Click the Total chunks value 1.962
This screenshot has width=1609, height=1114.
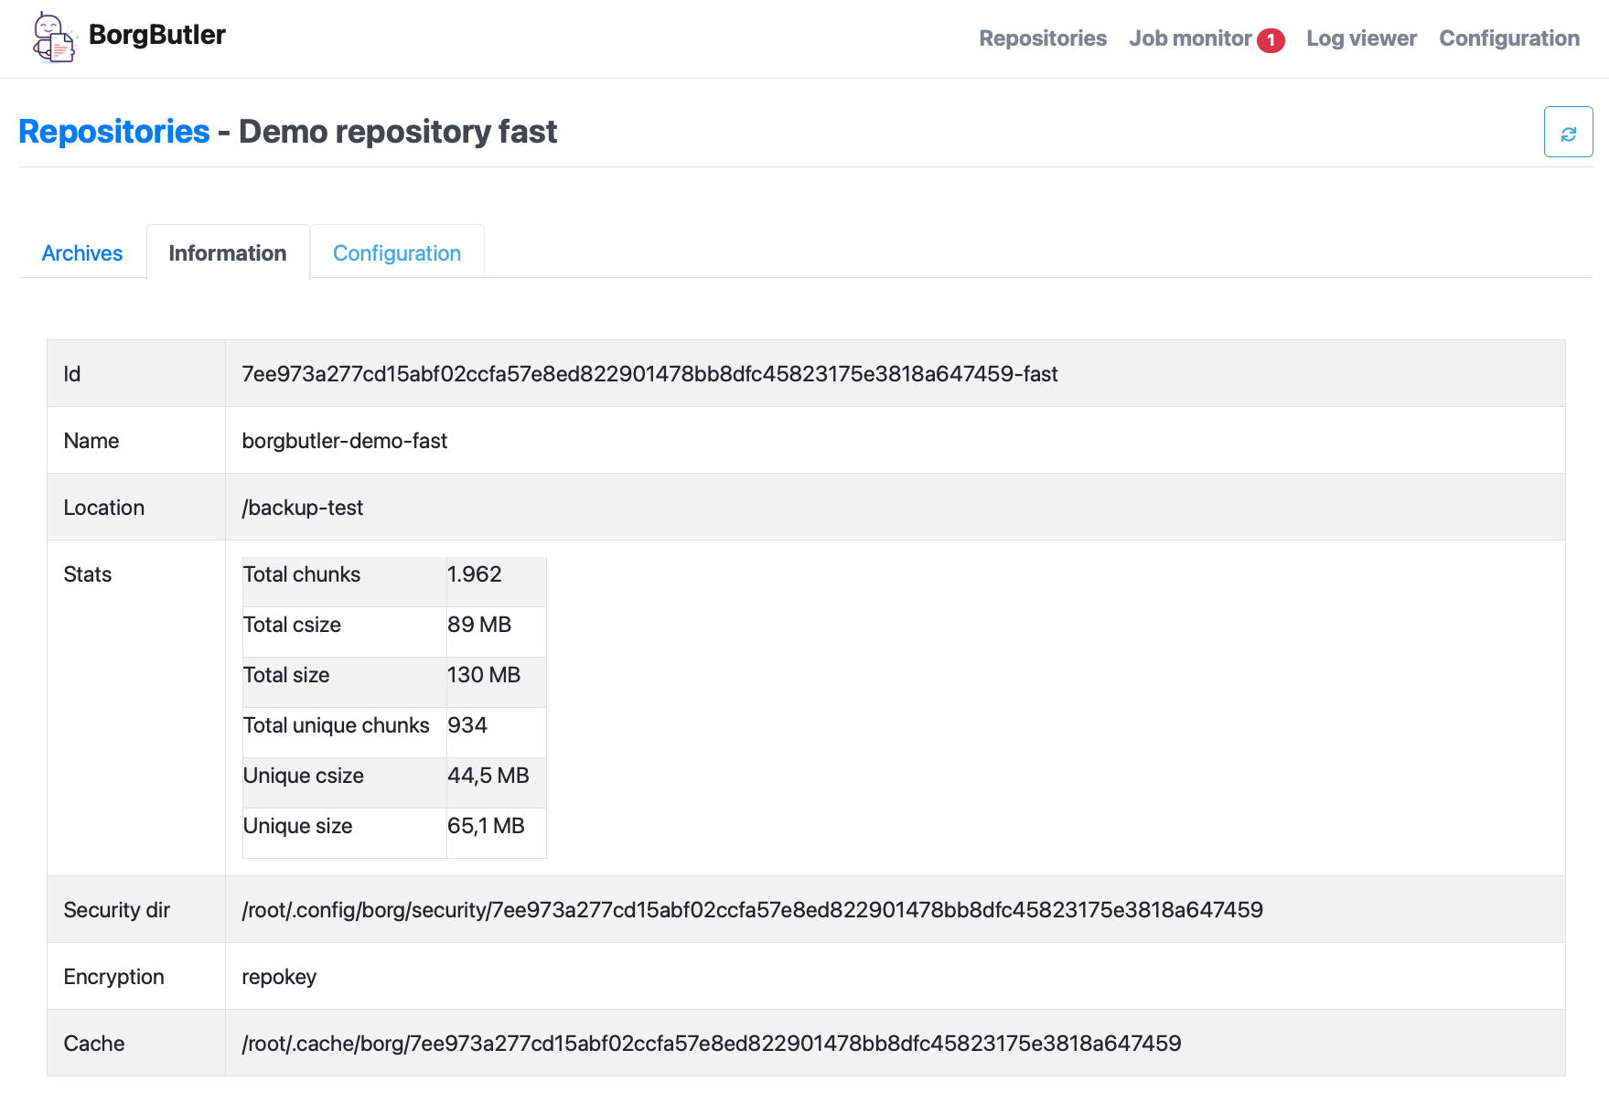point(475,574)
